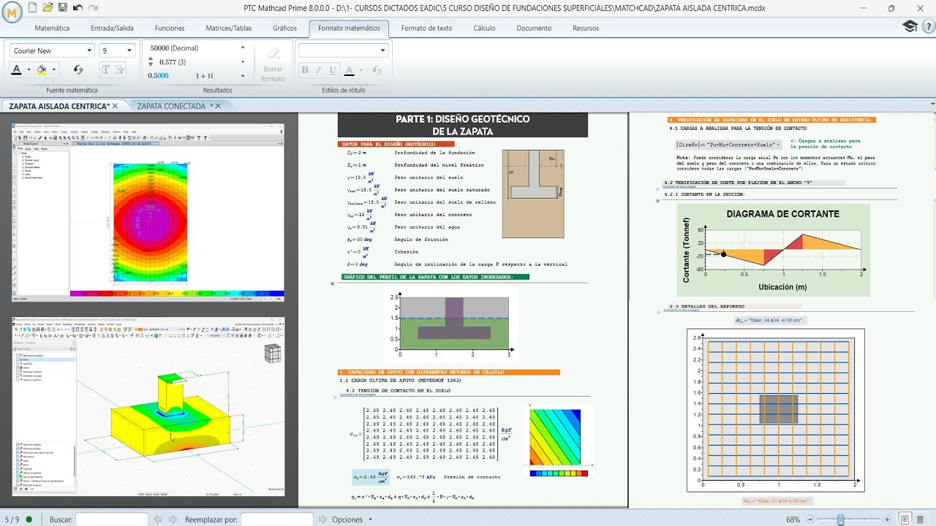Select the rainbow color legend under contact plot
Viewport: 936px width, 526px height.
559,474
